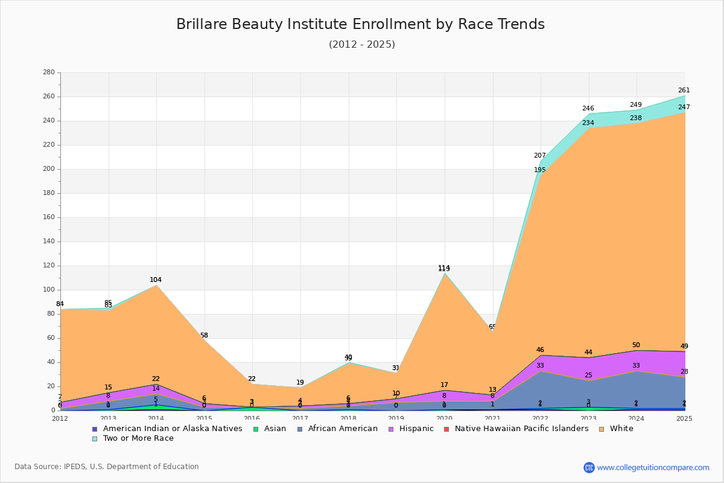Toggle White series legend label
The image size is (724, 483).
(621, 429)
